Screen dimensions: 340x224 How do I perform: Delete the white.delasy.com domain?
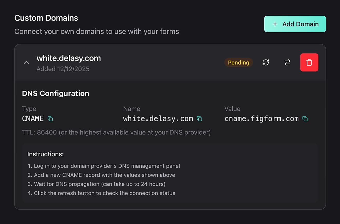click(x=309, y=62)
